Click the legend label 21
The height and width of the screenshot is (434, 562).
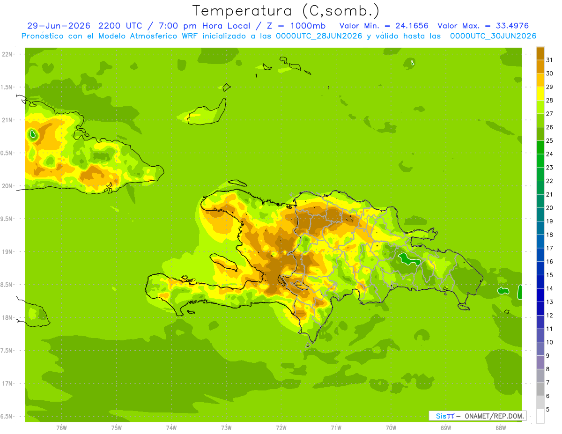click(549, 194)
